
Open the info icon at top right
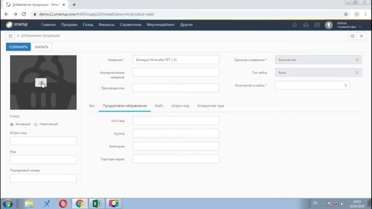[352, 36]
